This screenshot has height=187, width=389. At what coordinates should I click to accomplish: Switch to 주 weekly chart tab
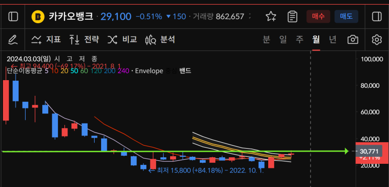300,39
